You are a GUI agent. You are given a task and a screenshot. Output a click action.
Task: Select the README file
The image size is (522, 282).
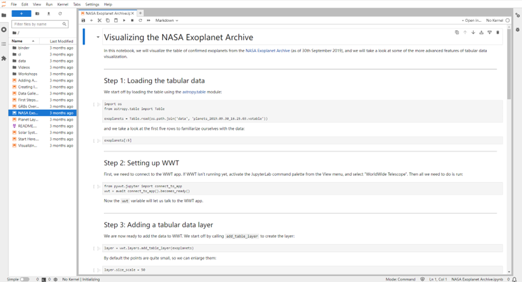(42, 126)
